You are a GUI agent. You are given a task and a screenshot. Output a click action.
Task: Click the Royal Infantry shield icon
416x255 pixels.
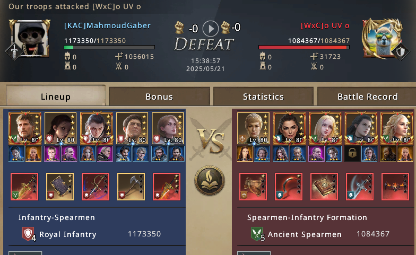(x=29, y=234)
